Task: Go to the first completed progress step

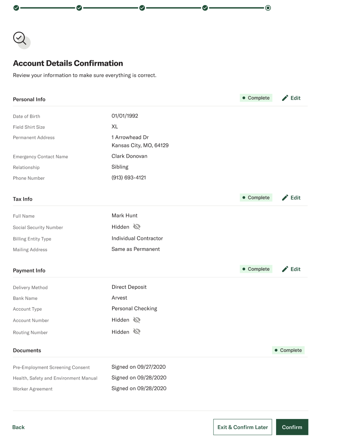Action: click(x=16, y=8)
